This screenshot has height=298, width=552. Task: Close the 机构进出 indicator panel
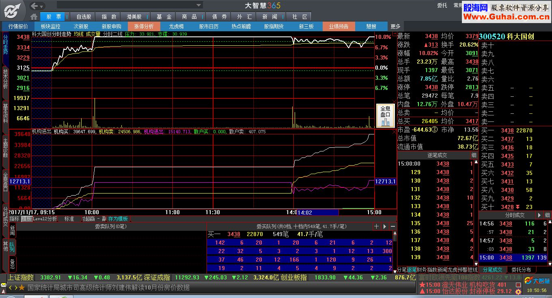coord(393,132)
